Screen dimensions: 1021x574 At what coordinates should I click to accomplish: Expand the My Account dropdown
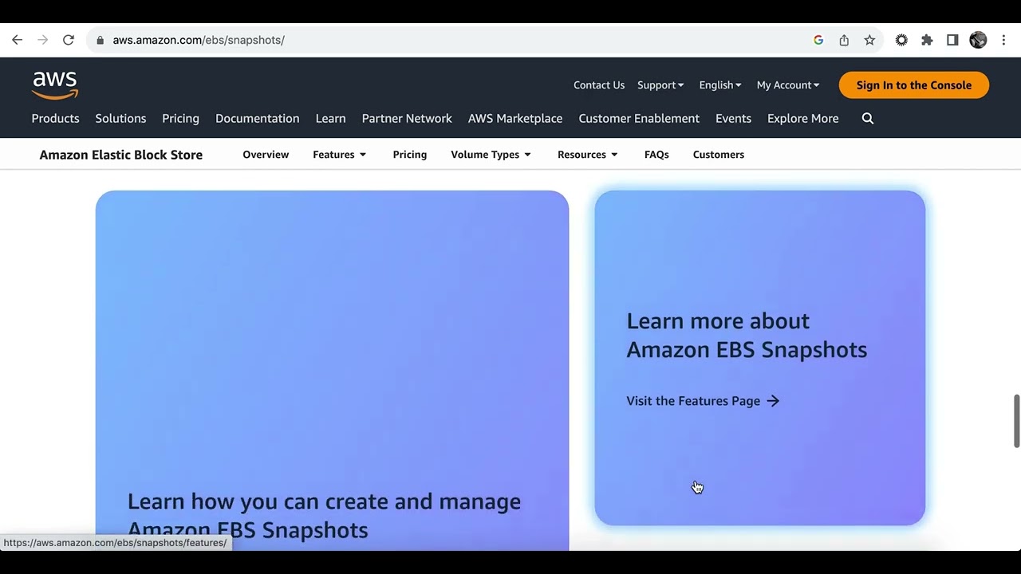click(788, 85)
